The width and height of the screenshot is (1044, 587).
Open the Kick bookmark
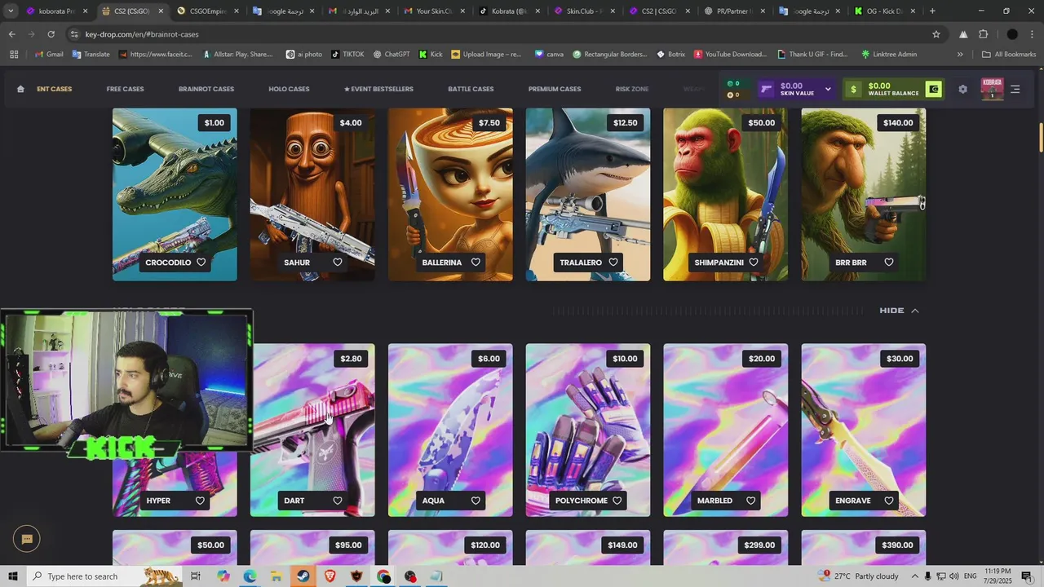pos(431,55)
